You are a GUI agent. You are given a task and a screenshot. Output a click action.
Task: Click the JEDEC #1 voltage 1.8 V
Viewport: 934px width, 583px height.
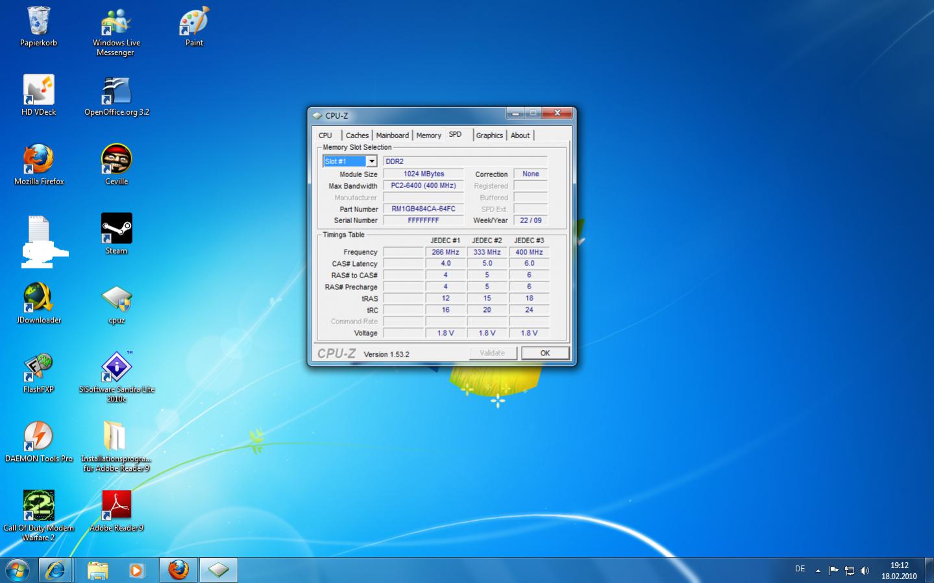click(x=445, y=333)
